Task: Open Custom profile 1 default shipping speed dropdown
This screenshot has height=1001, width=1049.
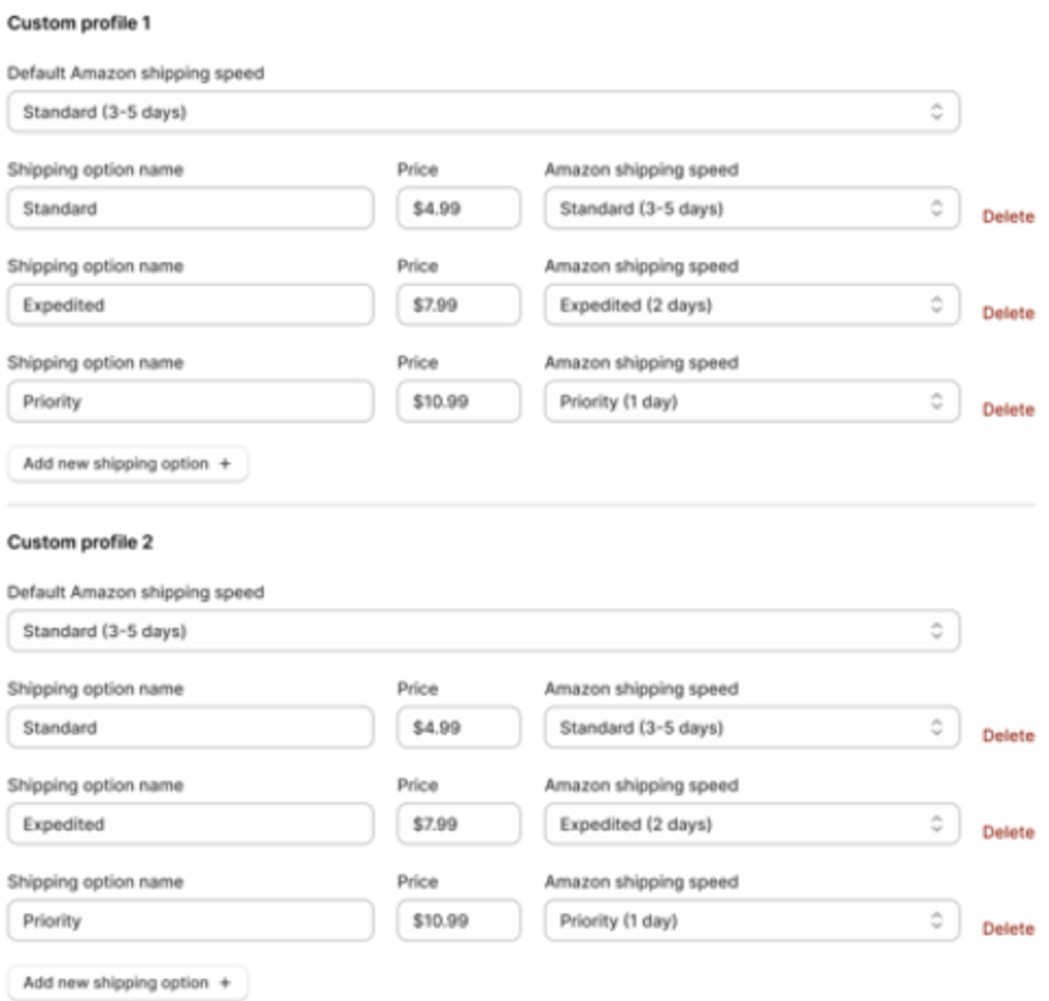Action: [483, 111]
